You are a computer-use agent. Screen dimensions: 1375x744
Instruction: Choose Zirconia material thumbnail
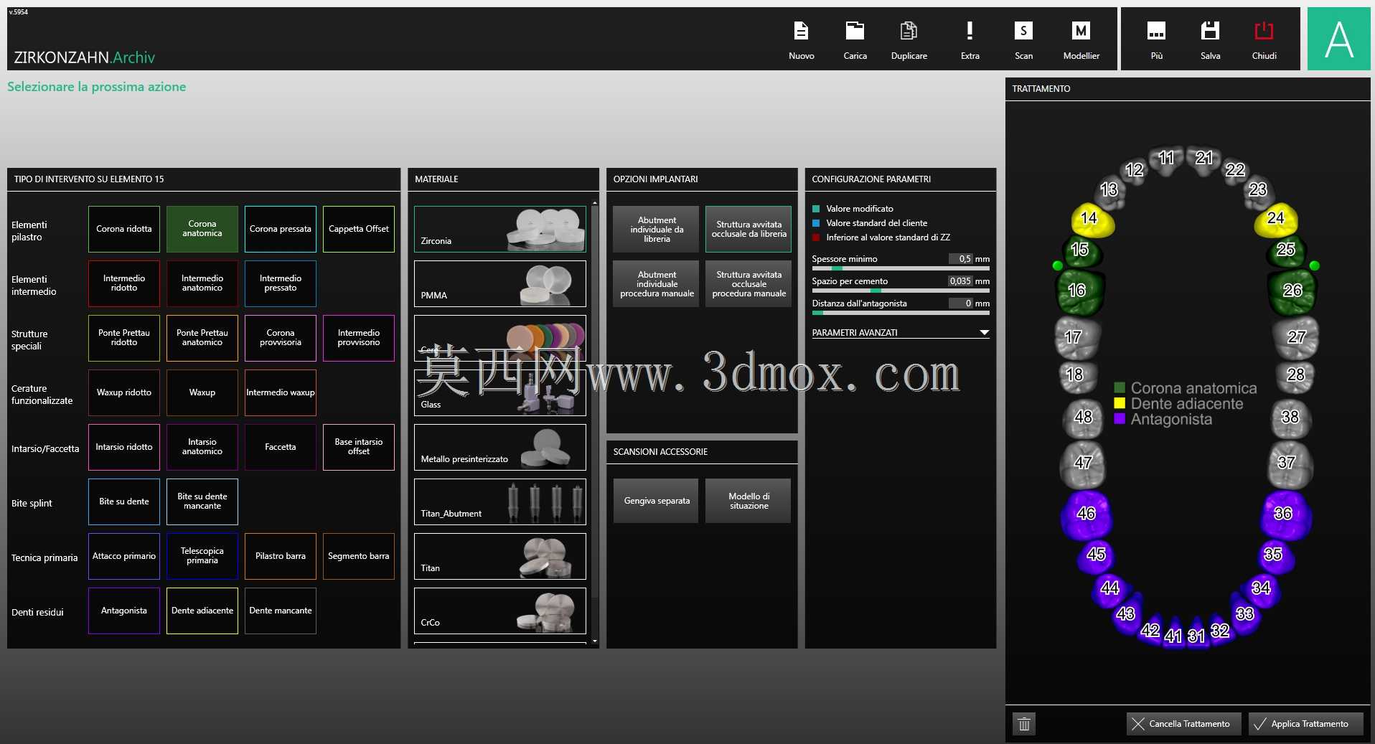pyautogui.click(x=499, y=229)
